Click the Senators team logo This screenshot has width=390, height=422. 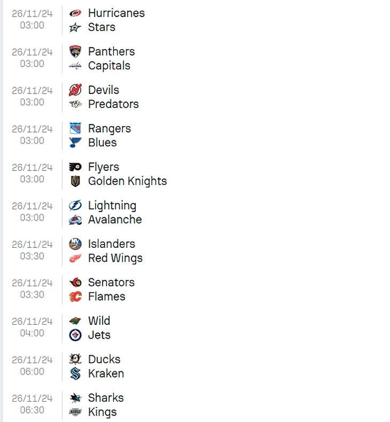point(75,283)
